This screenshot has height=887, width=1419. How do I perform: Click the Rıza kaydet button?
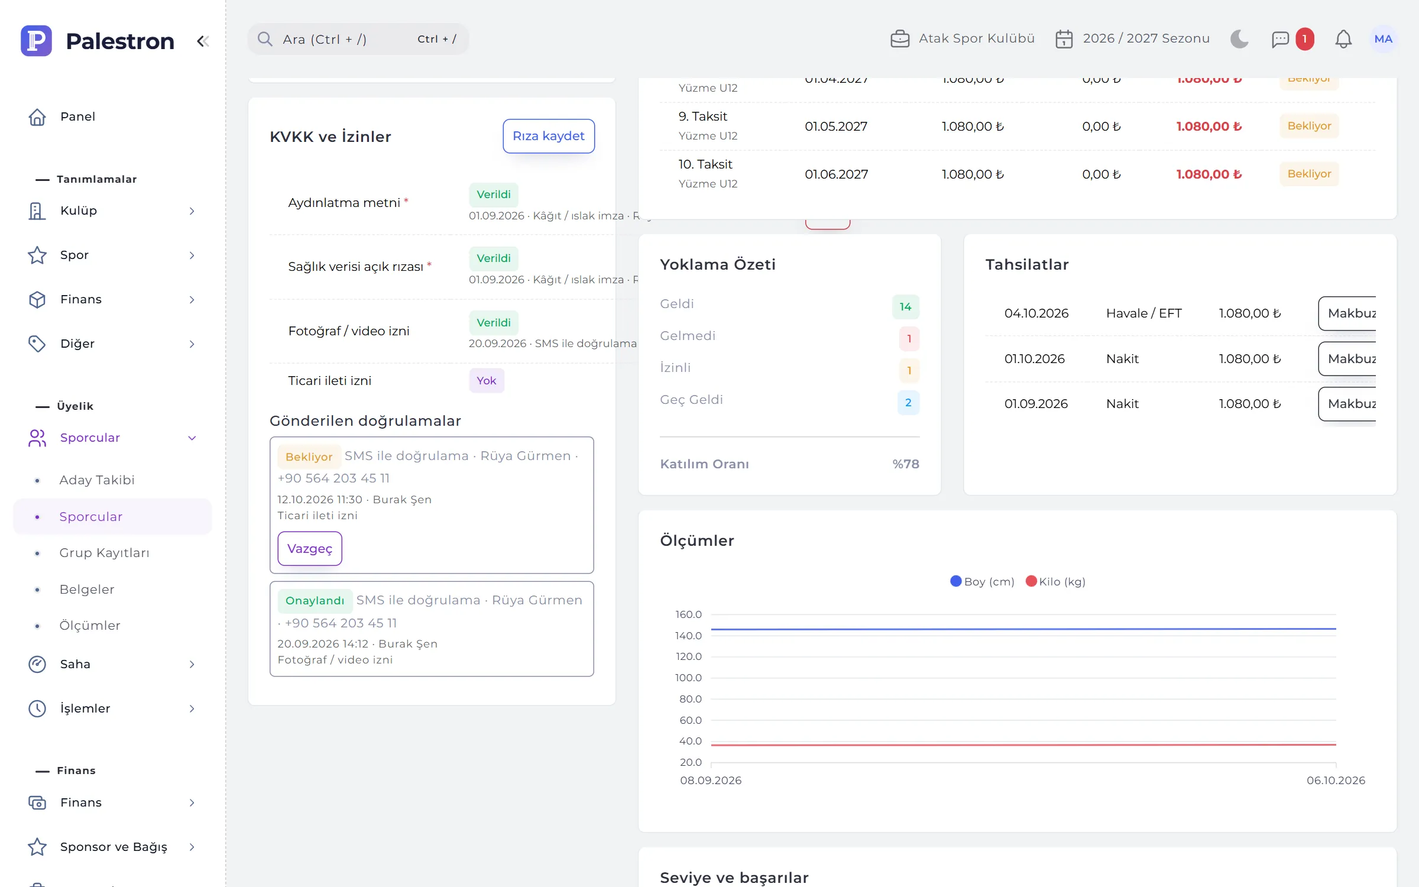tap(549, 136)
